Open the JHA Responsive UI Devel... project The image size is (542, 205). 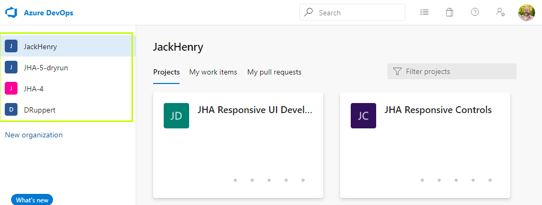click(x=255, y=110)
